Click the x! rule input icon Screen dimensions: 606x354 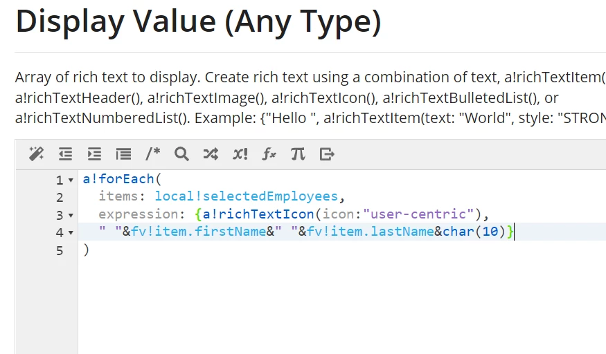240,154
